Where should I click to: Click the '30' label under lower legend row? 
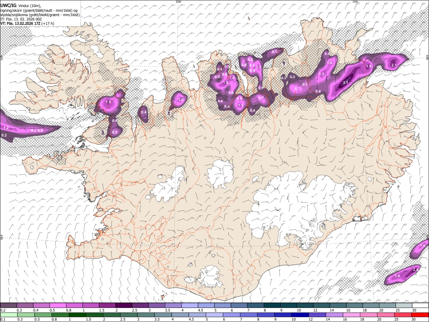[x=413, y=319]
